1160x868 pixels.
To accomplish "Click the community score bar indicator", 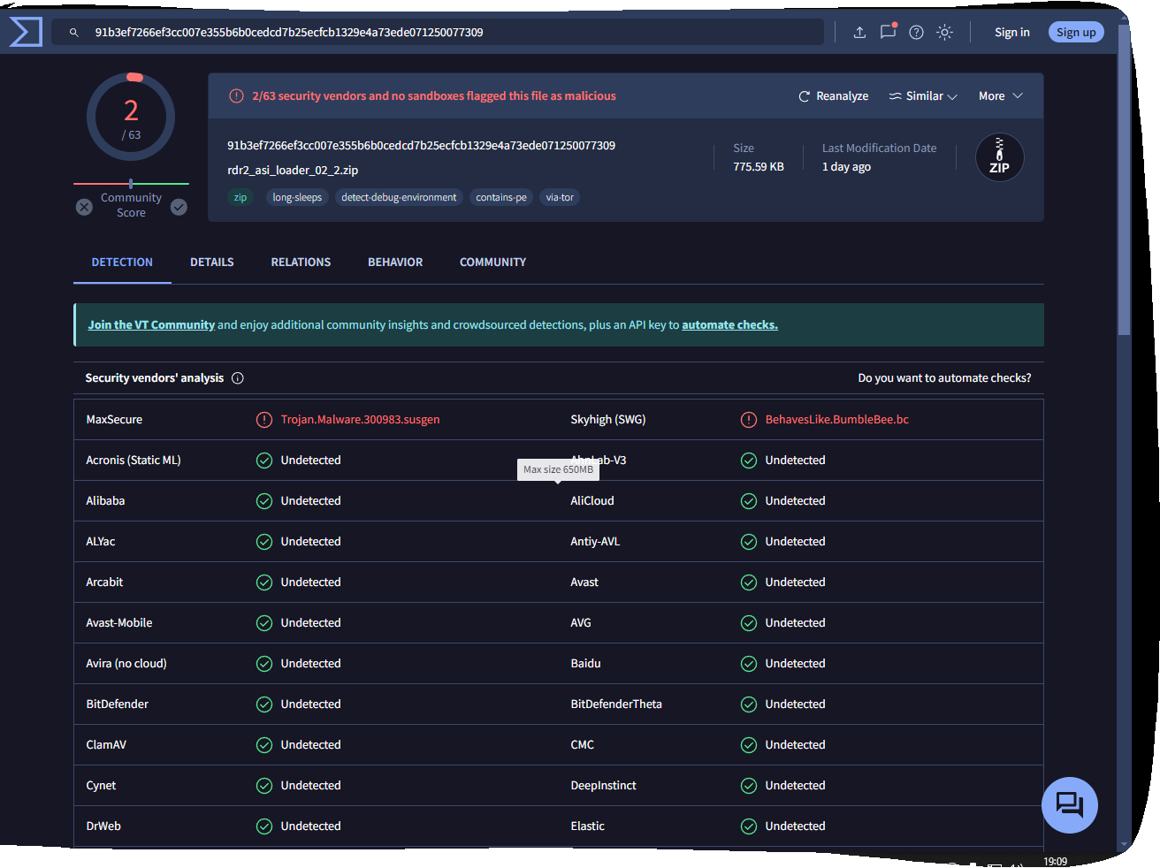I will click(x=131, y=184).
